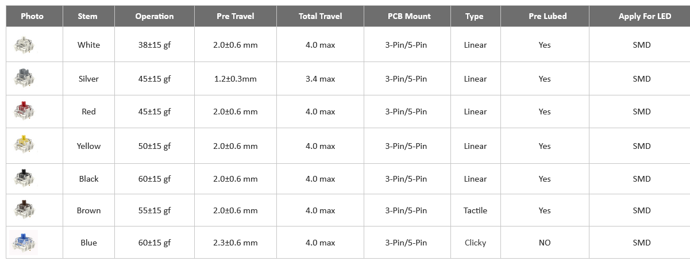
Task: Select the Total Travel header cell
Action: pyautogui.click(x=320, y=16)
